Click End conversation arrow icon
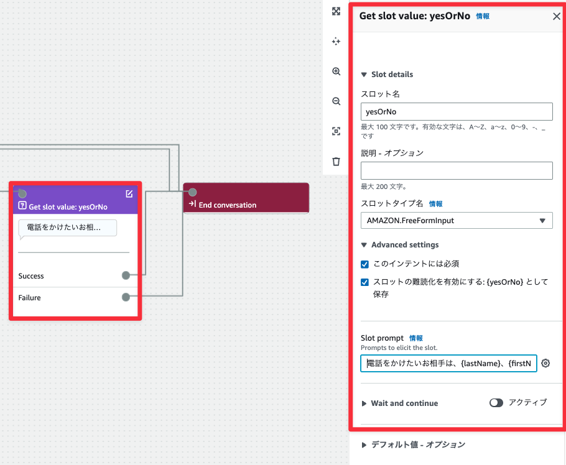Image resolution: width=566 pixels, height=465 pixels. 192,204
